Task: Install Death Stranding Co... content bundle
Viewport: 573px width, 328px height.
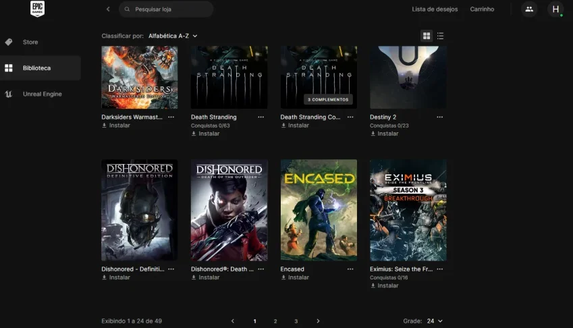Action: point(295,126)
